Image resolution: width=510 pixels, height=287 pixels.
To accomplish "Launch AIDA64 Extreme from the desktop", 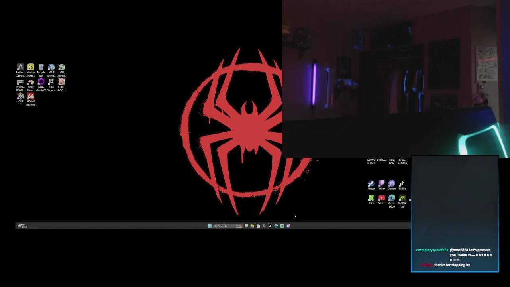I will pos(31,100).
